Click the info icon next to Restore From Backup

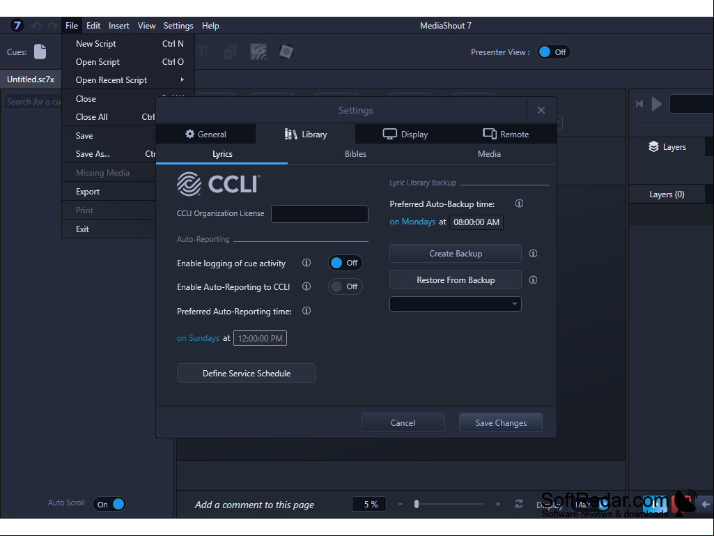point(533,280)
